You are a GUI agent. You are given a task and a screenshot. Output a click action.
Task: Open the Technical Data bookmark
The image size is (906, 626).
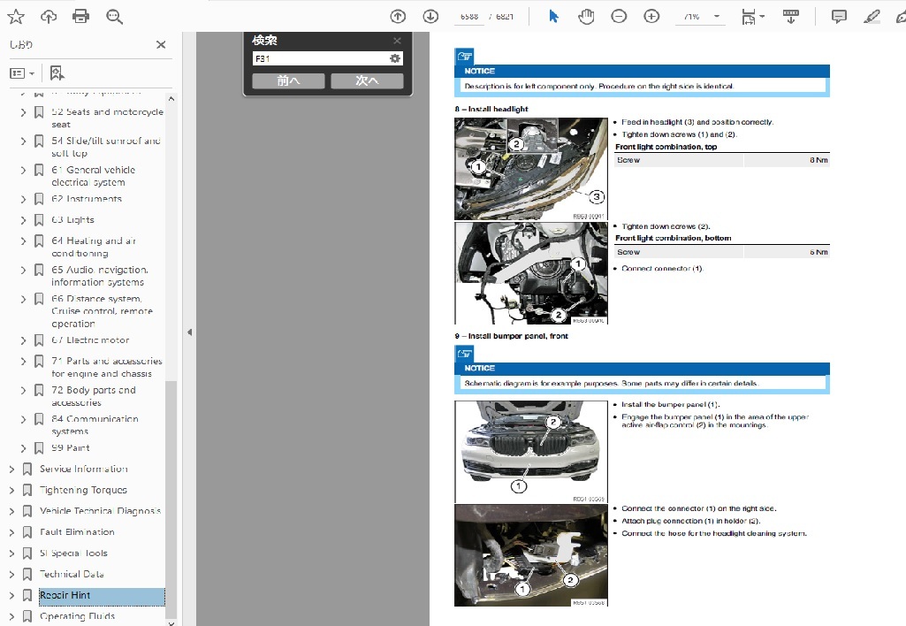(72, 574)
